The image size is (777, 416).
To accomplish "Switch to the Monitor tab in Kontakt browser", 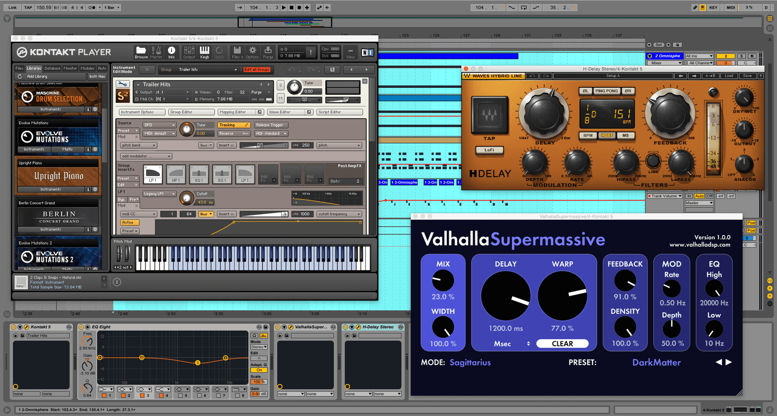I will click(70, 68).
